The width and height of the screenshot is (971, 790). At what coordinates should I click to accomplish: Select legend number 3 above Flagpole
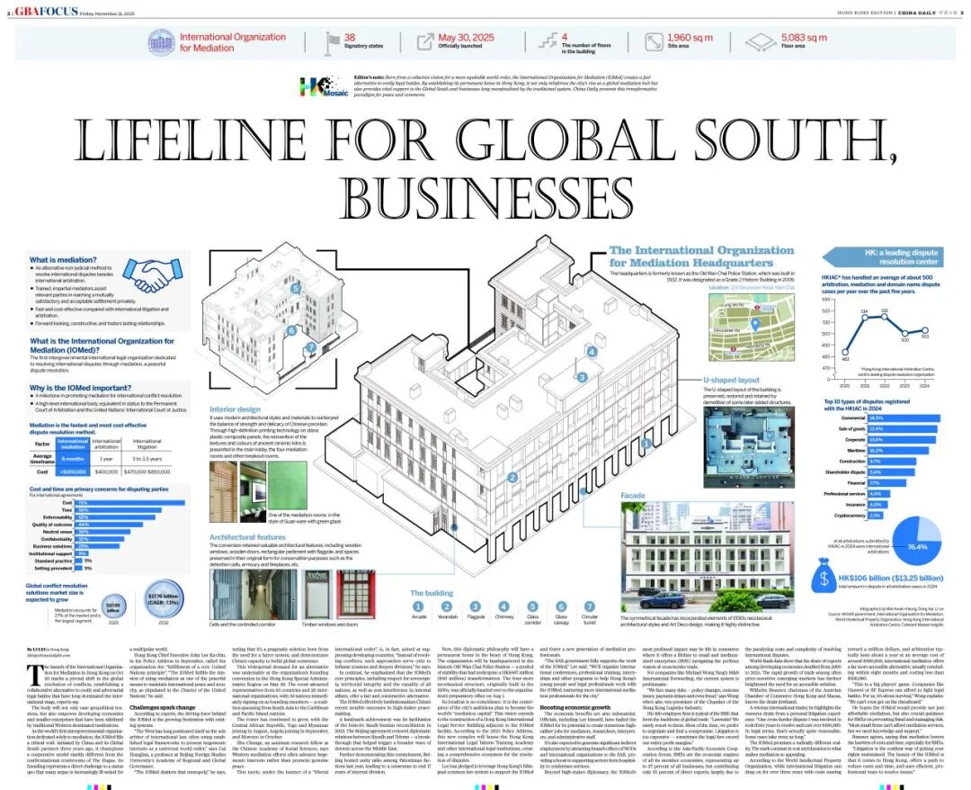click(x=475, y=606)
